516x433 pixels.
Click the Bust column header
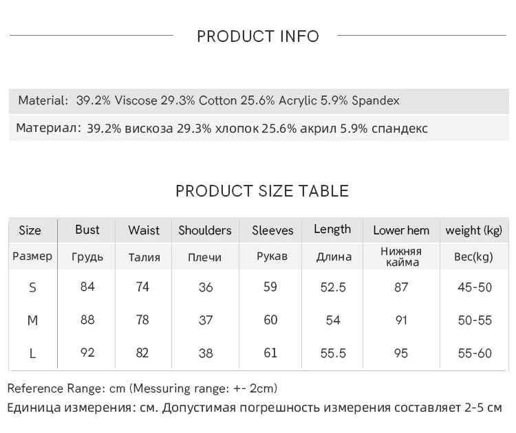coord(87,230)
